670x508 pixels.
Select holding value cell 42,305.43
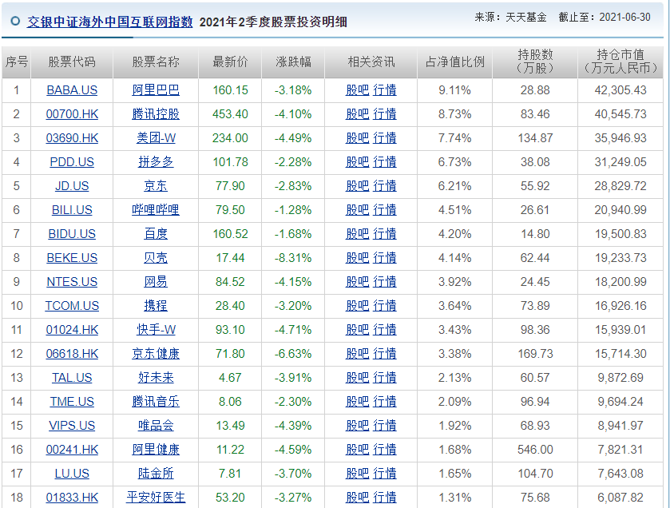click(x=620, y=90)
